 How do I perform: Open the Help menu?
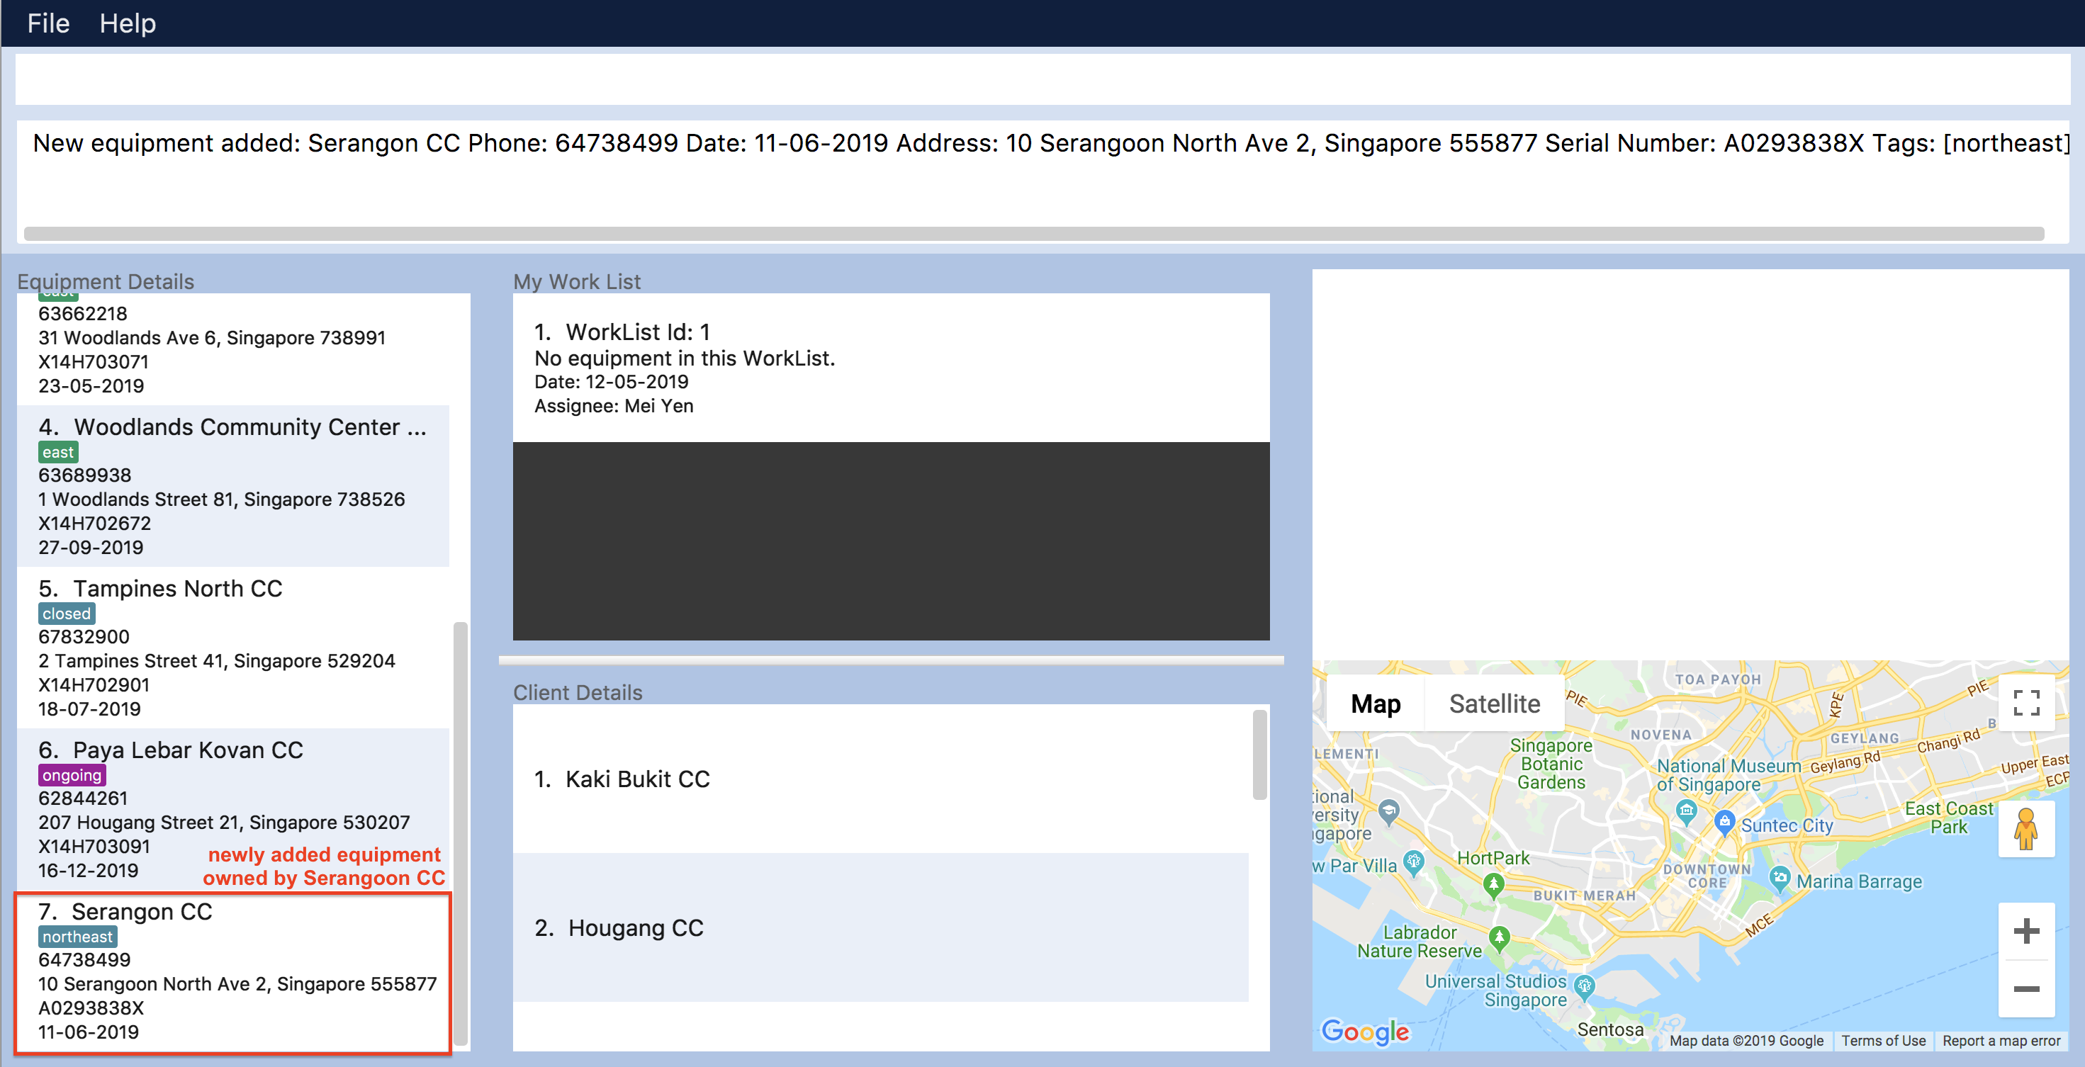tap(128, 23)
